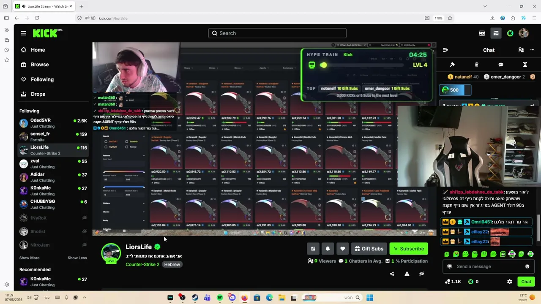
Task: Open browser downloads
Action: click(x=492, y=18)
